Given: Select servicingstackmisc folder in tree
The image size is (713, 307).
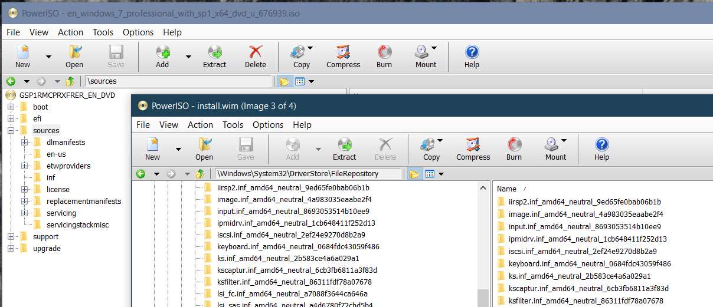Looking at the screenshot, I should click(x=77, y=225).
